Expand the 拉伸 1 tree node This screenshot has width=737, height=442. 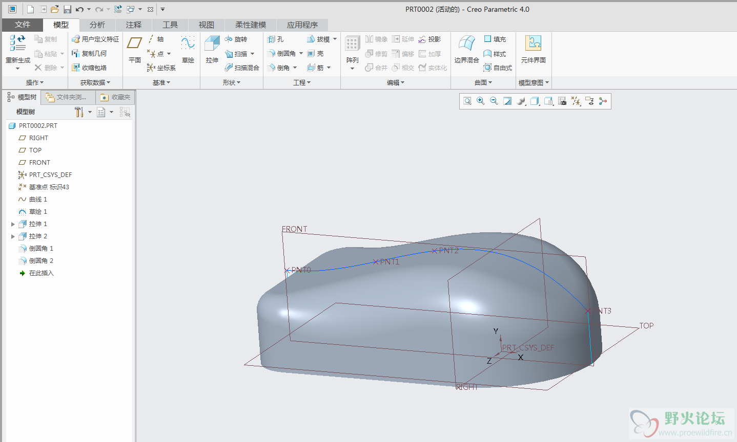pos(13,224)
